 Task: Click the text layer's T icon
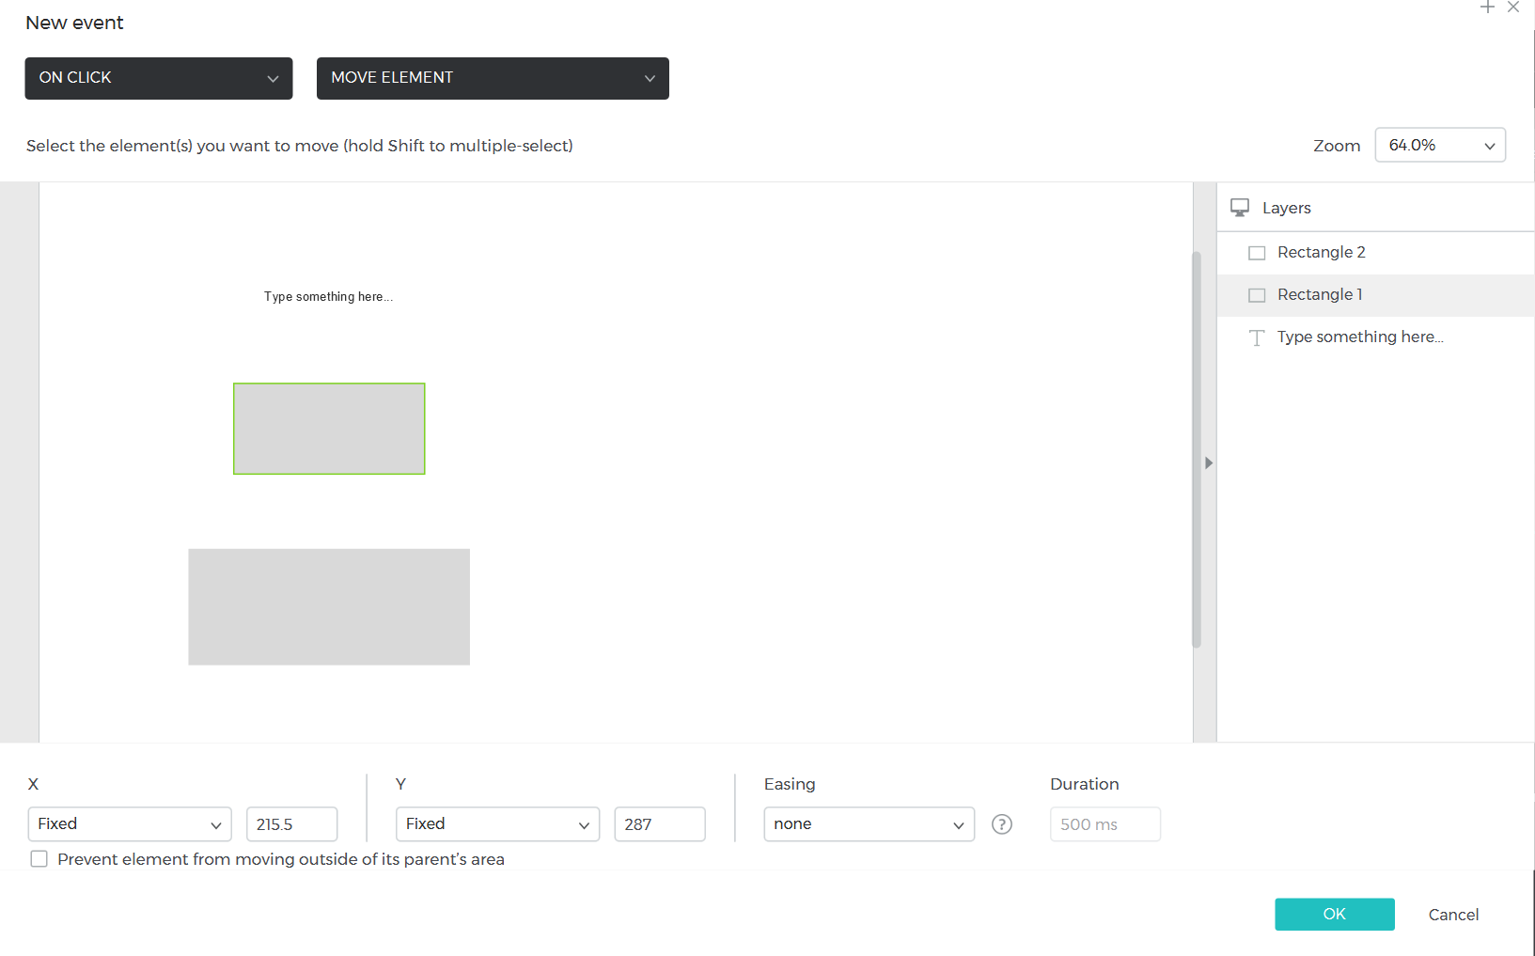tap(1257, 337)
